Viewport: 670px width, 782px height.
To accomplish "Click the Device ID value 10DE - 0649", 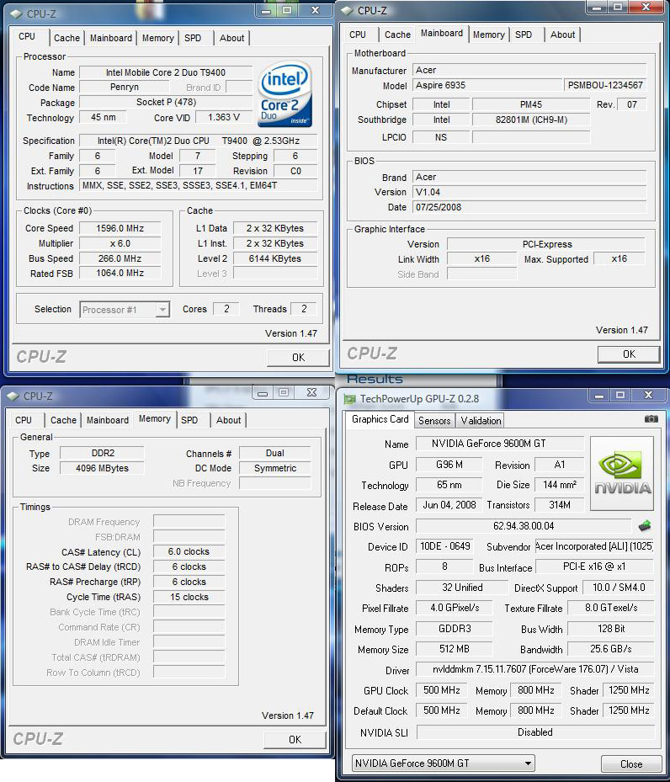I will tap(444, 546).
